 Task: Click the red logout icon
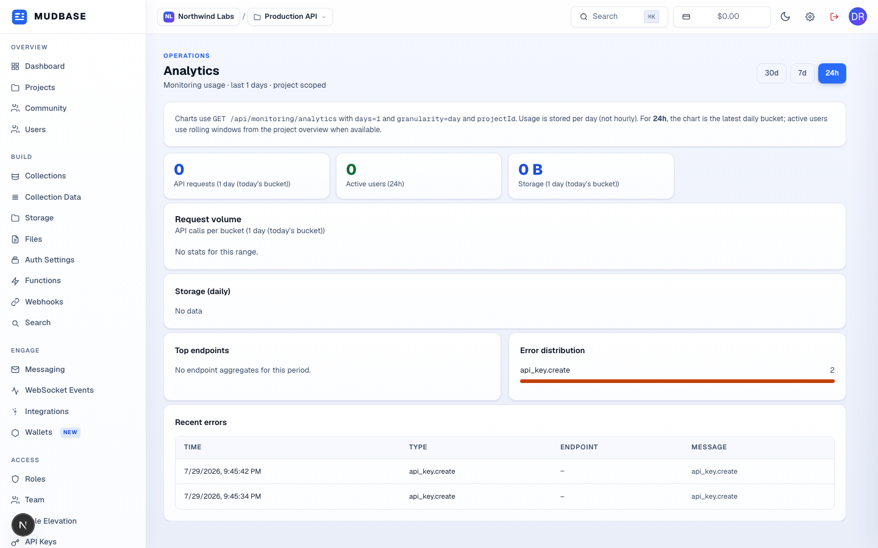point(834,17)
